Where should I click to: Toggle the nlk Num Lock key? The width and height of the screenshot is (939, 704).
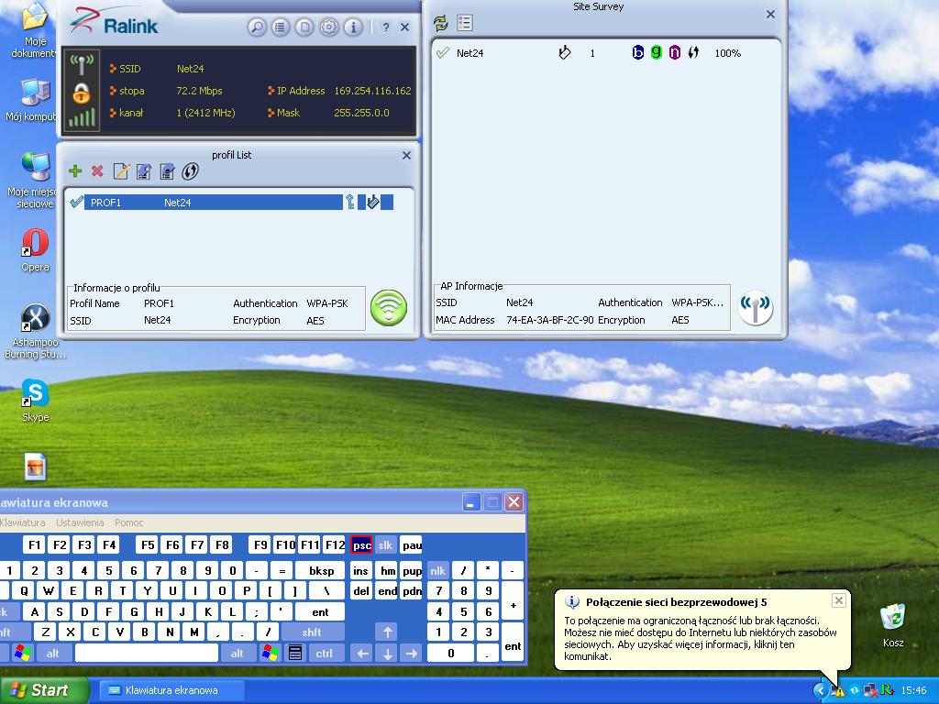coord(437,571)
